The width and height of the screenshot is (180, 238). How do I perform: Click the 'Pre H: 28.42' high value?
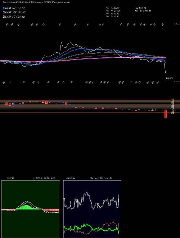(x=113, y=10)
